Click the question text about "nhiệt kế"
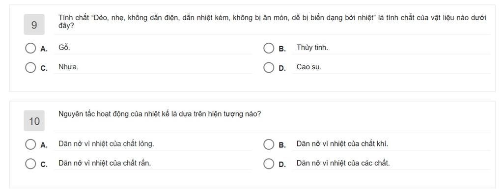 (x=160, y=114)
